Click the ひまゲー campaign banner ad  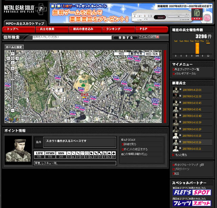(131, 13)
